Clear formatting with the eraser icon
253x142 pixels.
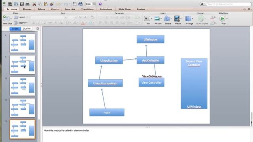pyautogui.click(x=92, y=17)
